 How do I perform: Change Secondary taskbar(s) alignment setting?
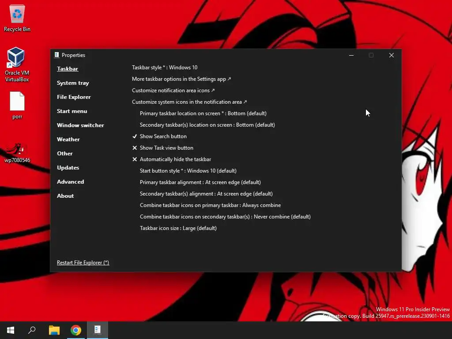(x=206, y=194)
